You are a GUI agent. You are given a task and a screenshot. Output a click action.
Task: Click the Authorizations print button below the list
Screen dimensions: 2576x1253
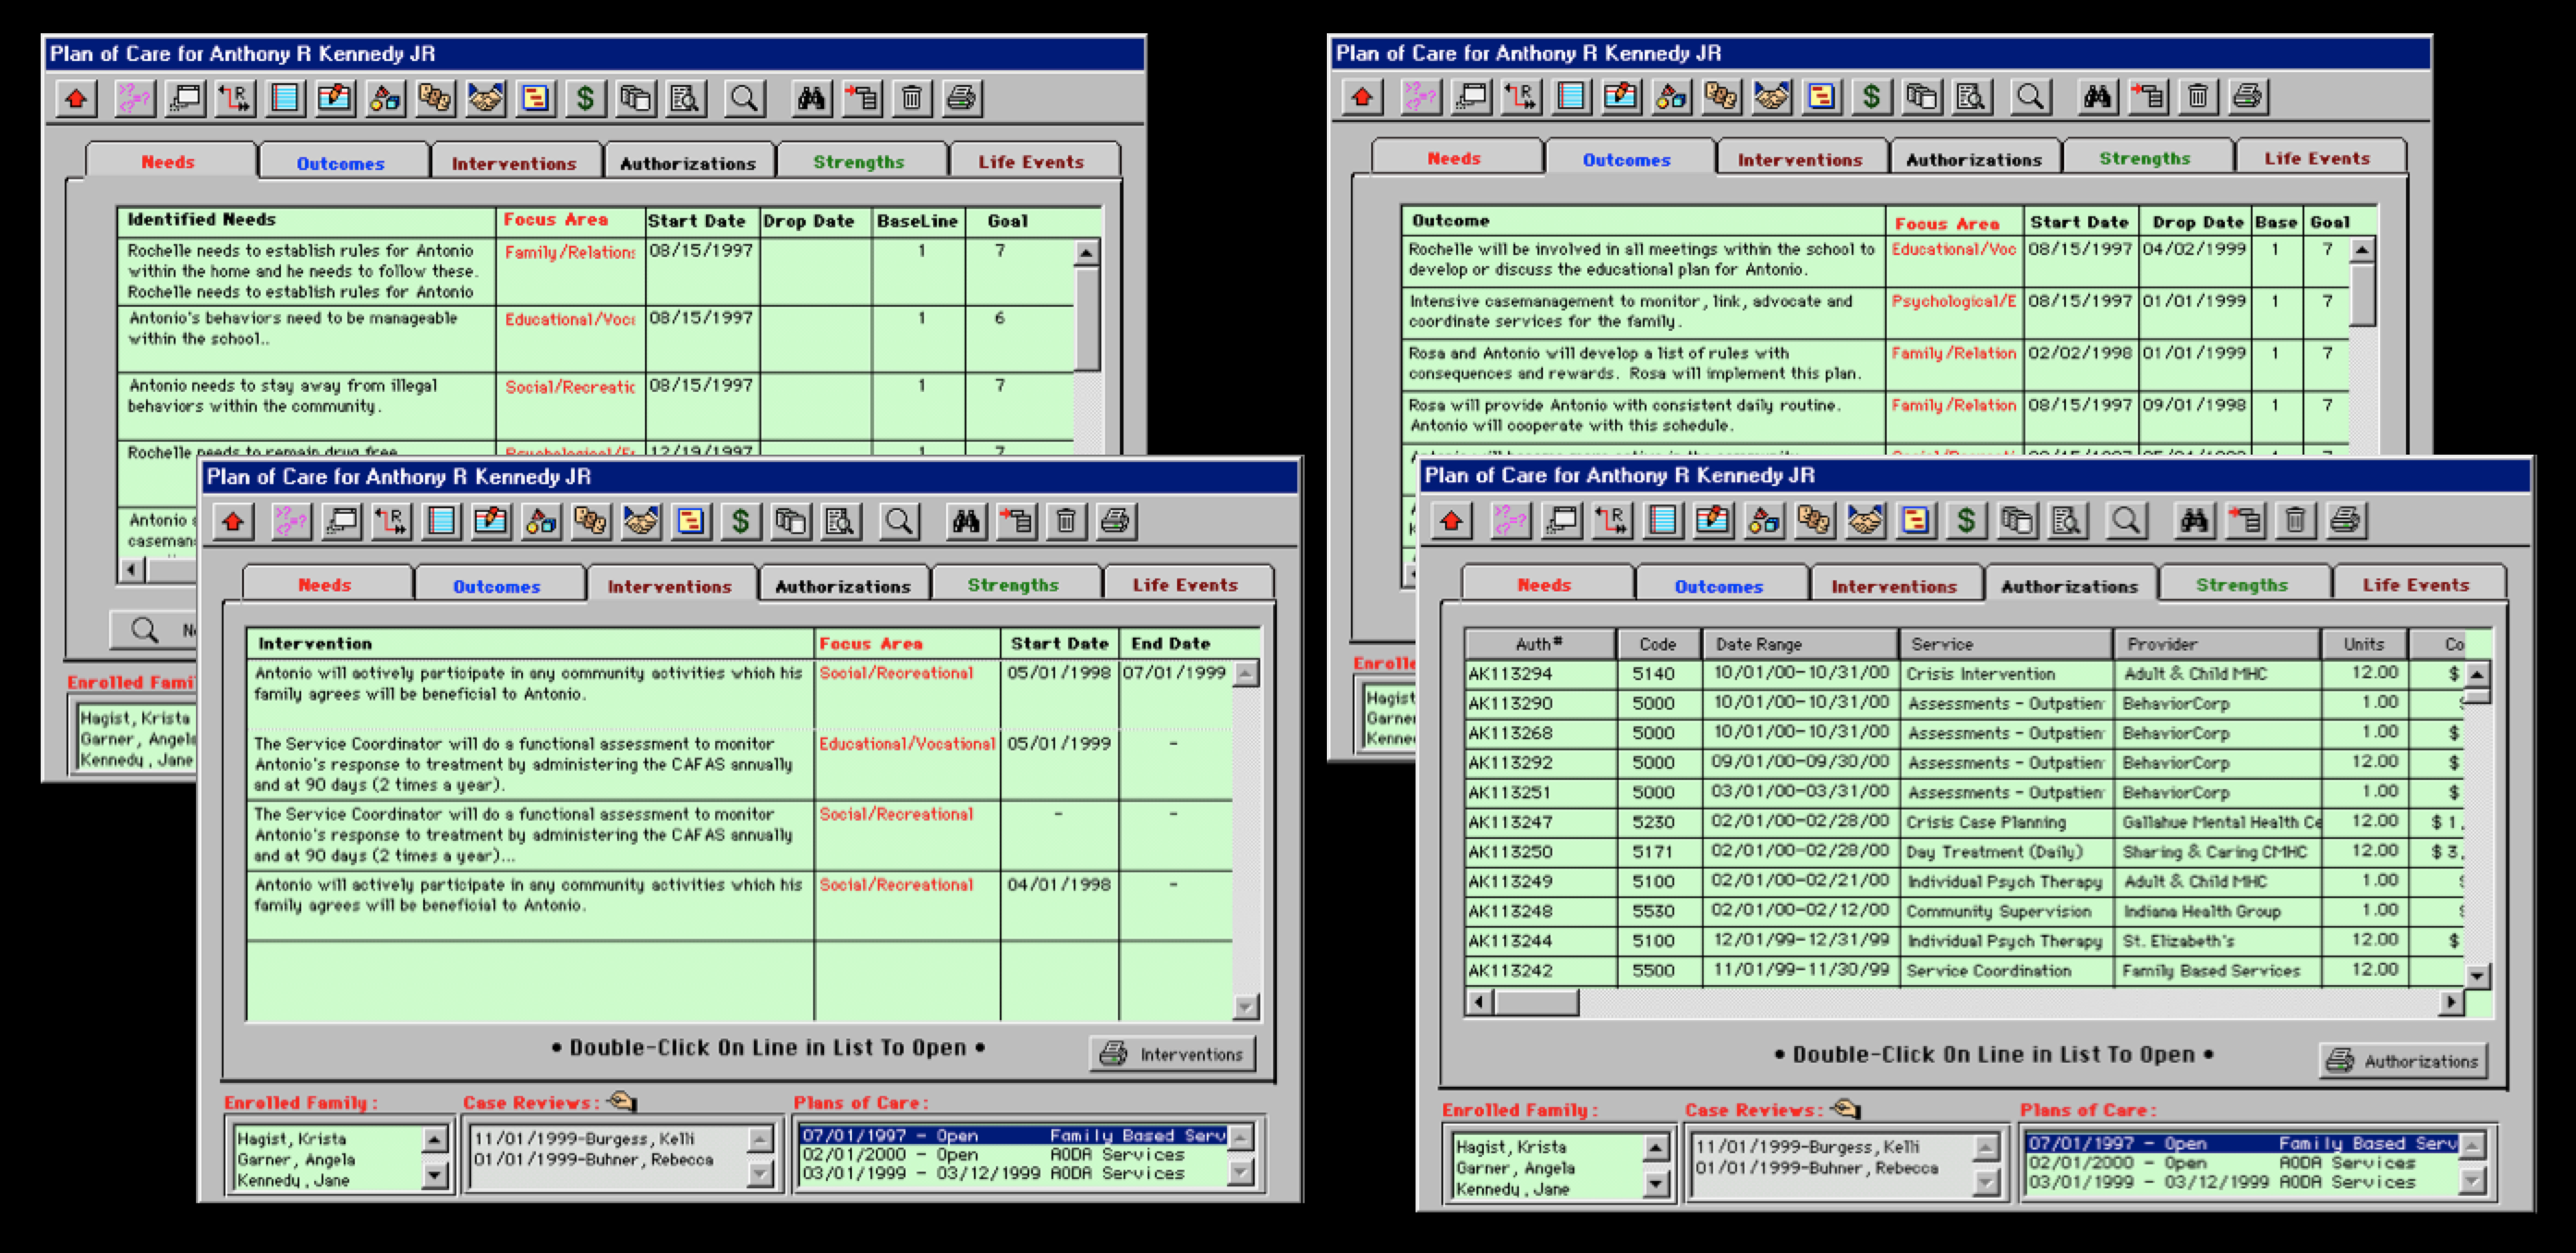(2403, 1061)
